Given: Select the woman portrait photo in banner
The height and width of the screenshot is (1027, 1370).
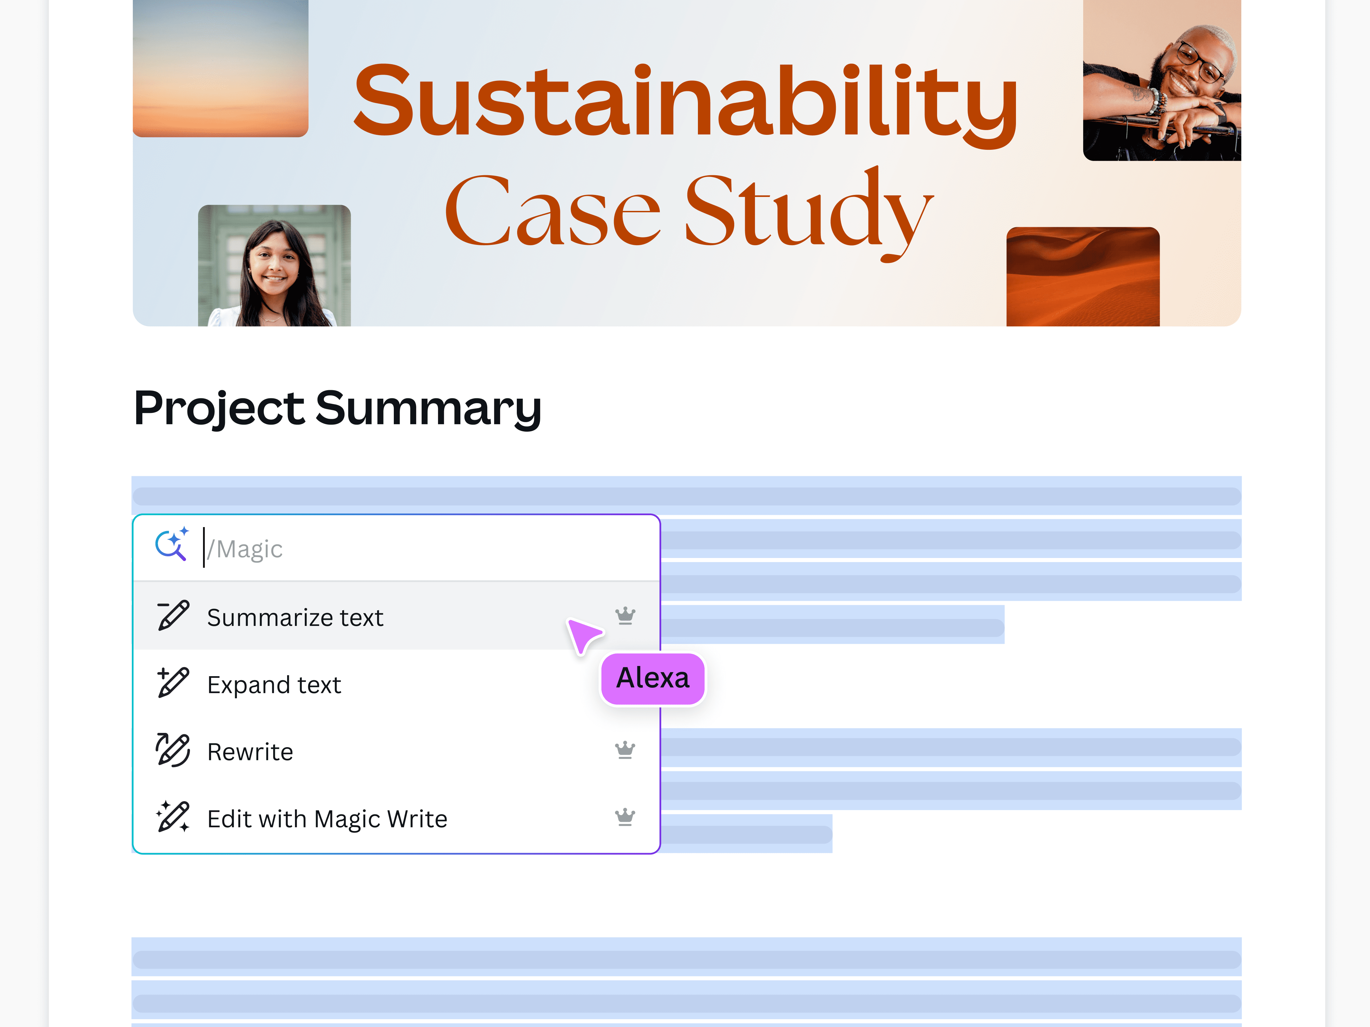Looking at the screenshot, I should [274, 266].
